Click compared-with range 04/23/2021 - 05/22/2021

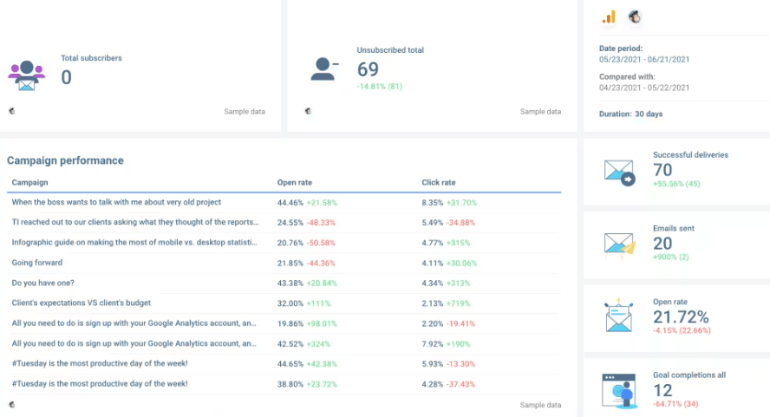click(644, 88)
